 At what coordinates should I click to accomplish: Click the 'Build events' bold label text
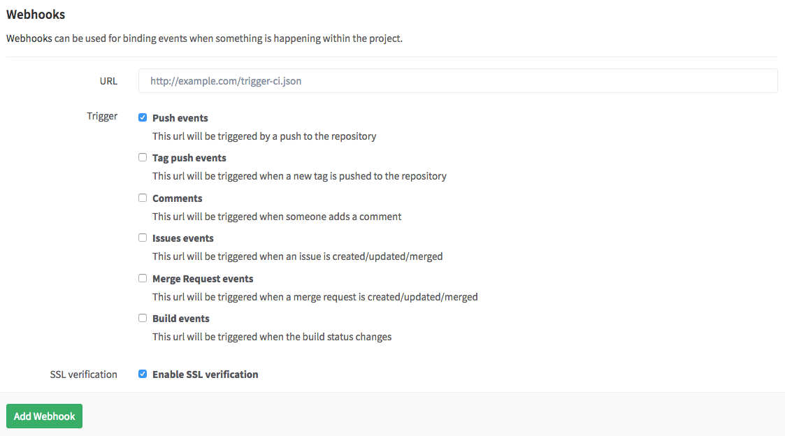tap(181, 319)
